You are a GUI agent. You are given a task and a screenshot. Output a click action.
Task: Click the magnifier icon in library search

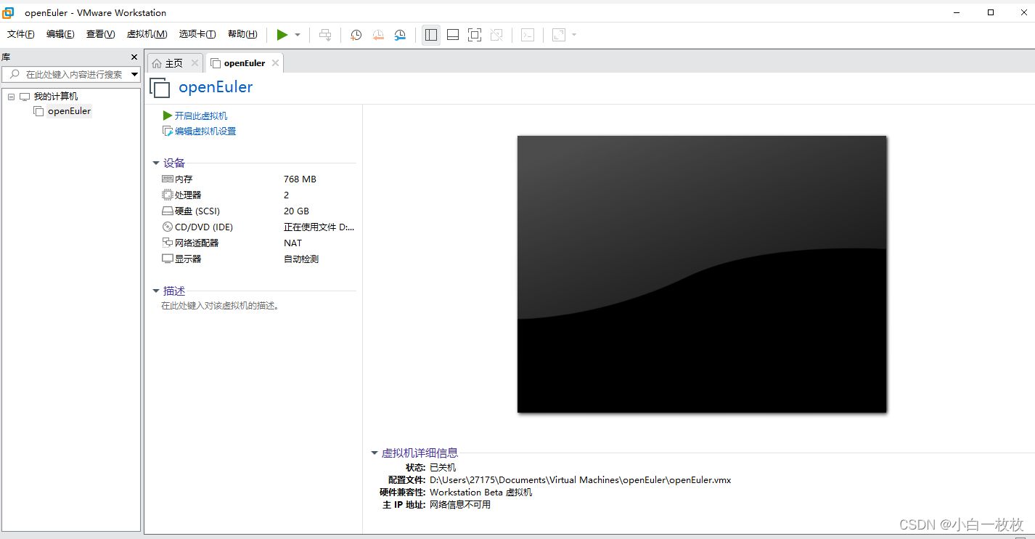pyautogui.click(x=15, y=74)
